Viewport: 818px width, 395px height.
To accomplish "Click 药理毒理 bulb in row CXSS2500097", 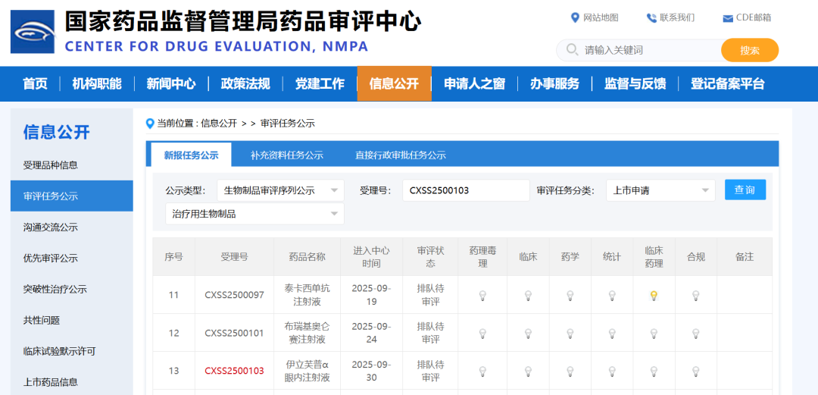I will coord(482,296).
